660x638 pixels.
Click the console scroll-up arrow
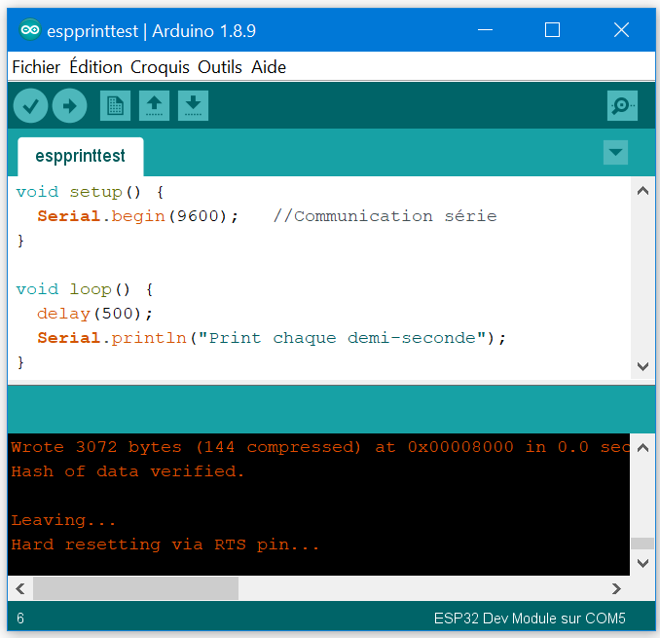point(642,448)
